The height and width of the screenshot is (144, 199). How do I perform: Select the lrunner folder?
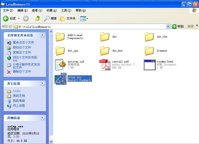click(149, 51)
